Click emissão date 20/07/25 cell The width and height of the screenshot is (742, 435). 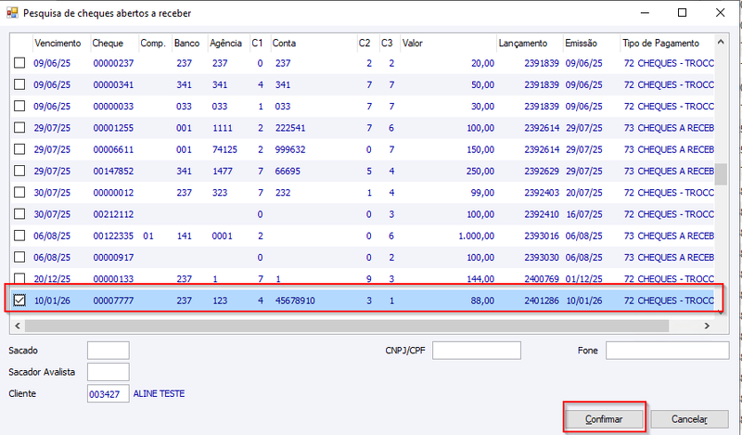point(584,193)
